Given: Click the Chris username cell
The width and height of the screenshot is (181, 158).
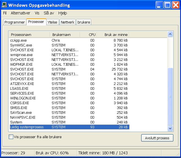Looking at the screenshot, I should 56,40.
